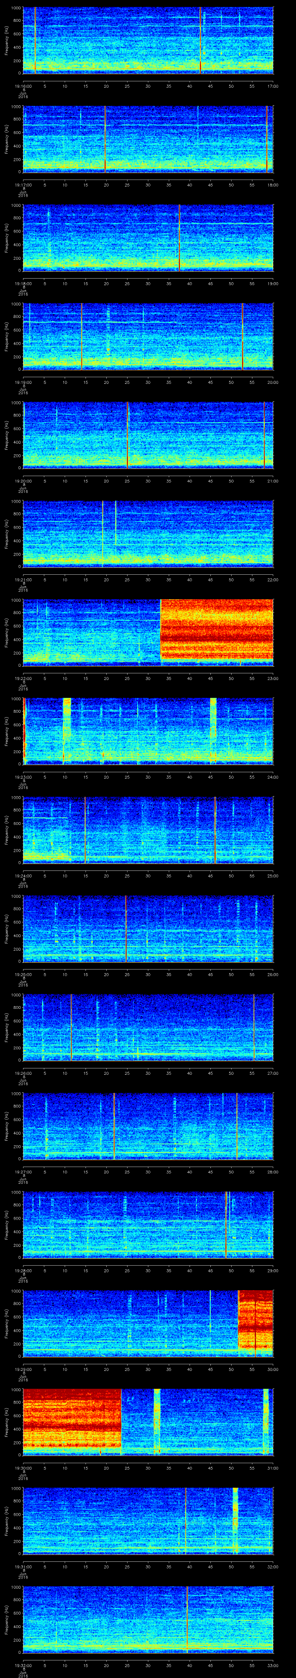This screenshot has height=1678, width=296.
Task: Click the '25:00' end time label
Action: pos(273,875)
